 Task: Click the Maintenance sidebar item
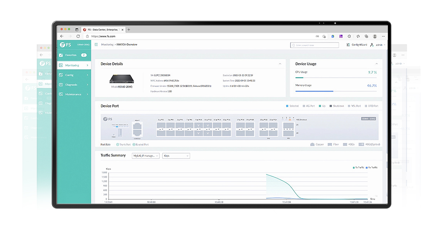click(74, 94)
